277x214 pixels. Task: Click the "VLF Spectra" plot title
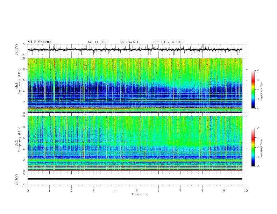tap(40, 42)
